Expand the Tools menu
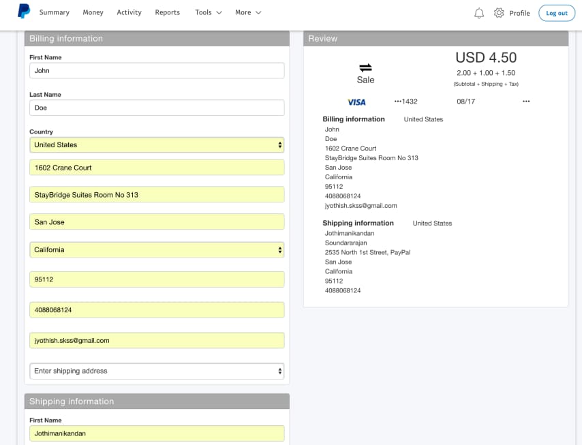Image resolution: width=582 pixels, height=445 pixels. pyautogui.click(x=208, y=12)
